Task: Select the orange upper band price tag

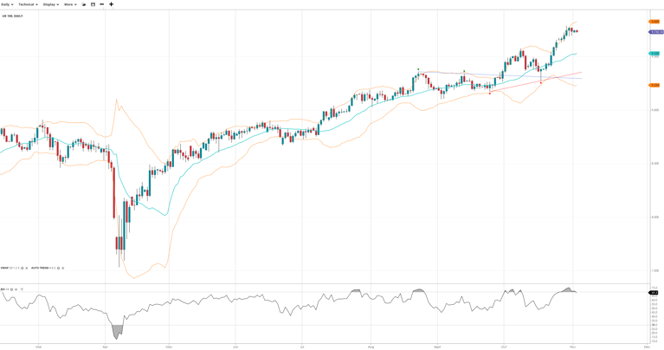Action: click(654, 22)
